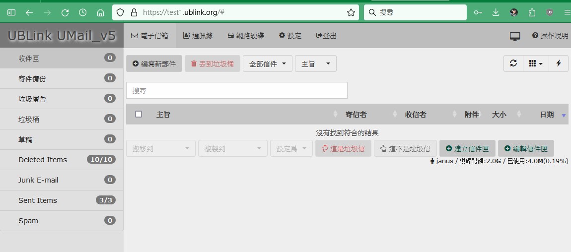Click the refresh mail list icon
571x252 pixels.
tap(513, 63)
